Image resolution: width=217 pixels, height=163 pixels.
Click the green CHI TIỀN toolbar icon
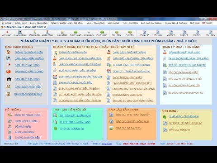[x=130, y=34]
